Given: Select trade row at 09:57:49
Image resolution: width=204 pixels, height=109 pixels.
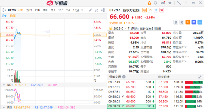Looking at the screenshot, I should click(131, 82).
